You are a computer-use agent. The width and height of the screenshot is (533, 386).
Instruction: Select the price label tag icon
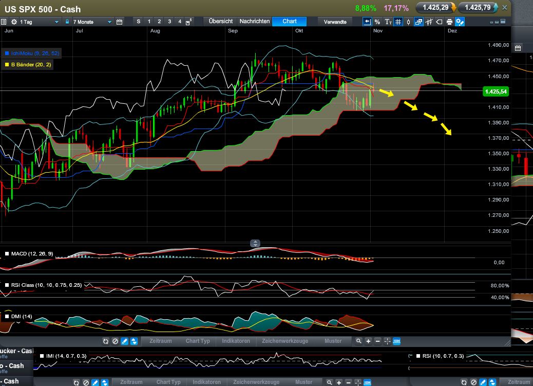coord(439,22)
